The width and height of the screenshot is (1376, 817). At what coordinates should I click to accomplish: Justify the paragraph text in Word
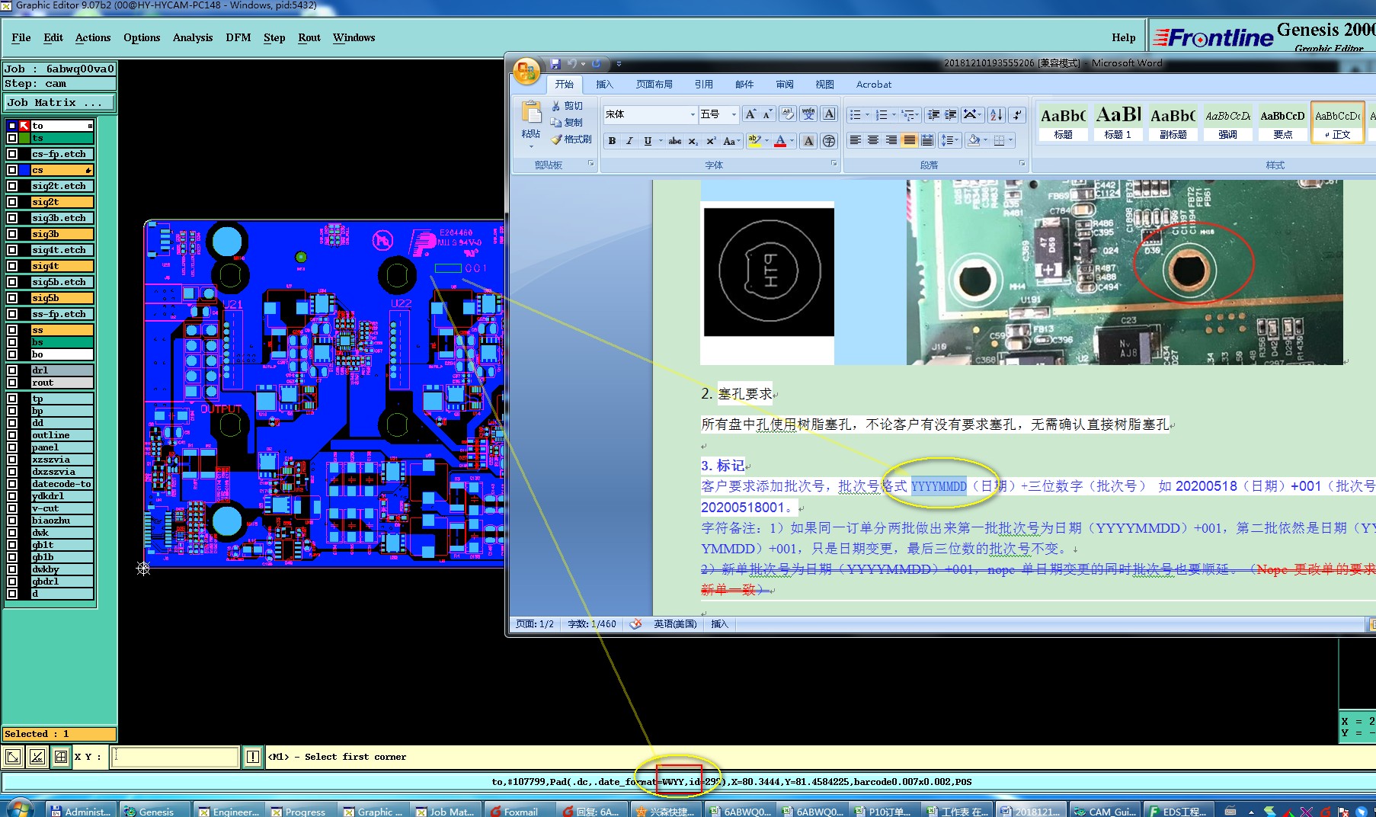[909, 140]
